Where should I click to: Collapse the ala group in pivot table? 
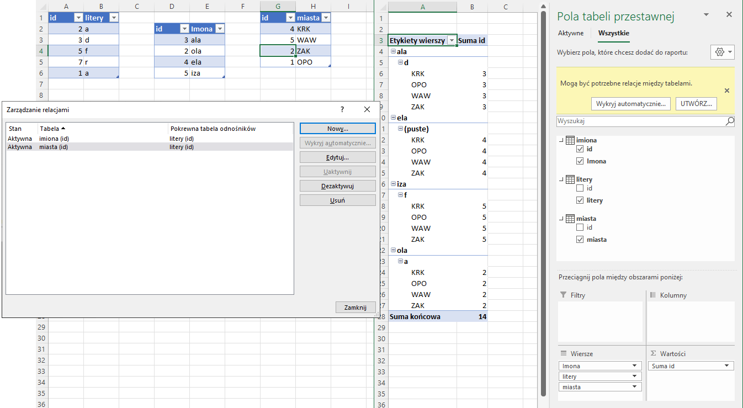(x=393, y=51)
